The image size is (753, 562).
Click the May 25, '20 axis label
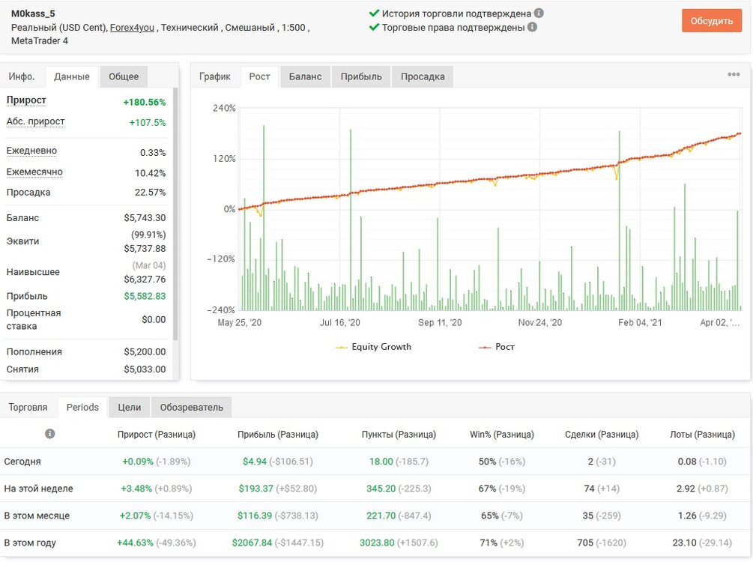pyautogui.click(x=239, y=322)
